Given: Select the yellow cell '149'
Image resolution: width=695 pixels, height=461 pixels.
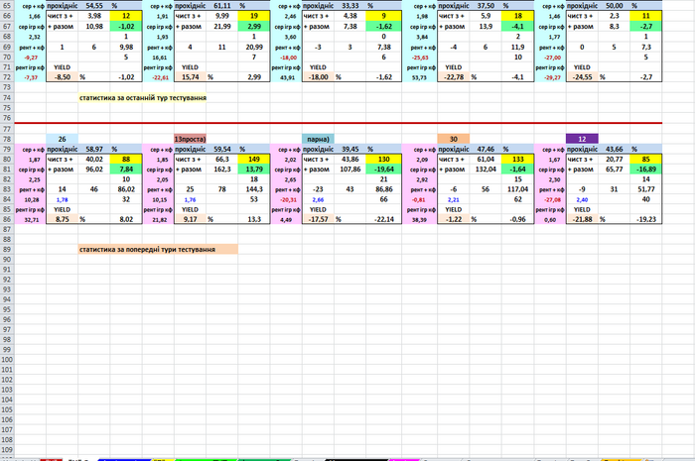Looking at the screenshot, I should pos(254,160).
